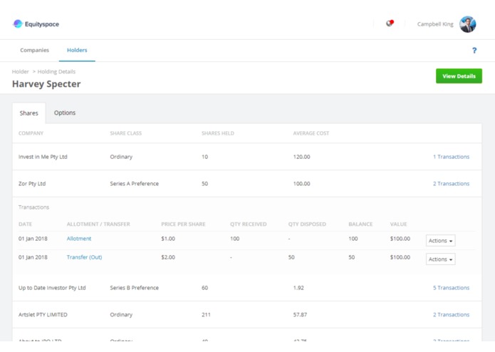Screen dimensions: 495x352
Task: Click the Campbell King user name
Action: [435, 24]
